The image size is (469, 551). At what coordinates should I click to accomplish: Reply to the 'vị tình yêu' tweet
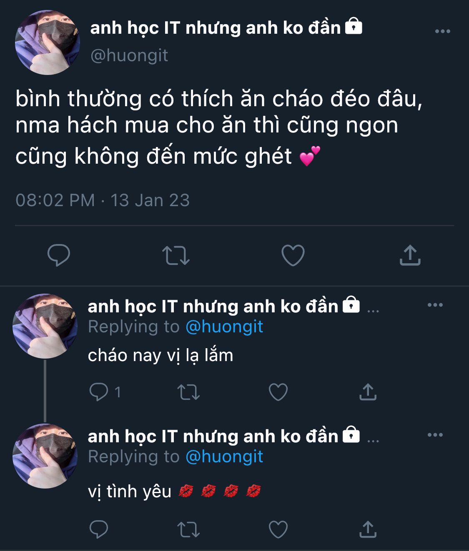tap(99, 529)
